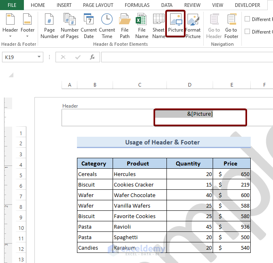Switch to the PAGE LAYOUT tab

(98, 5)
